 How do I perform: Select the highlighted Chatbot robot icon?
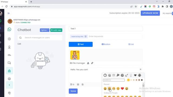9,71
